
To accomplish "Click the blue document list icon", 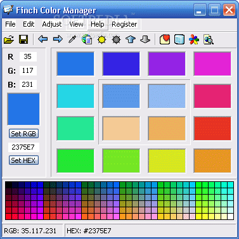I will pyautogui.click(x=179, y=39).
